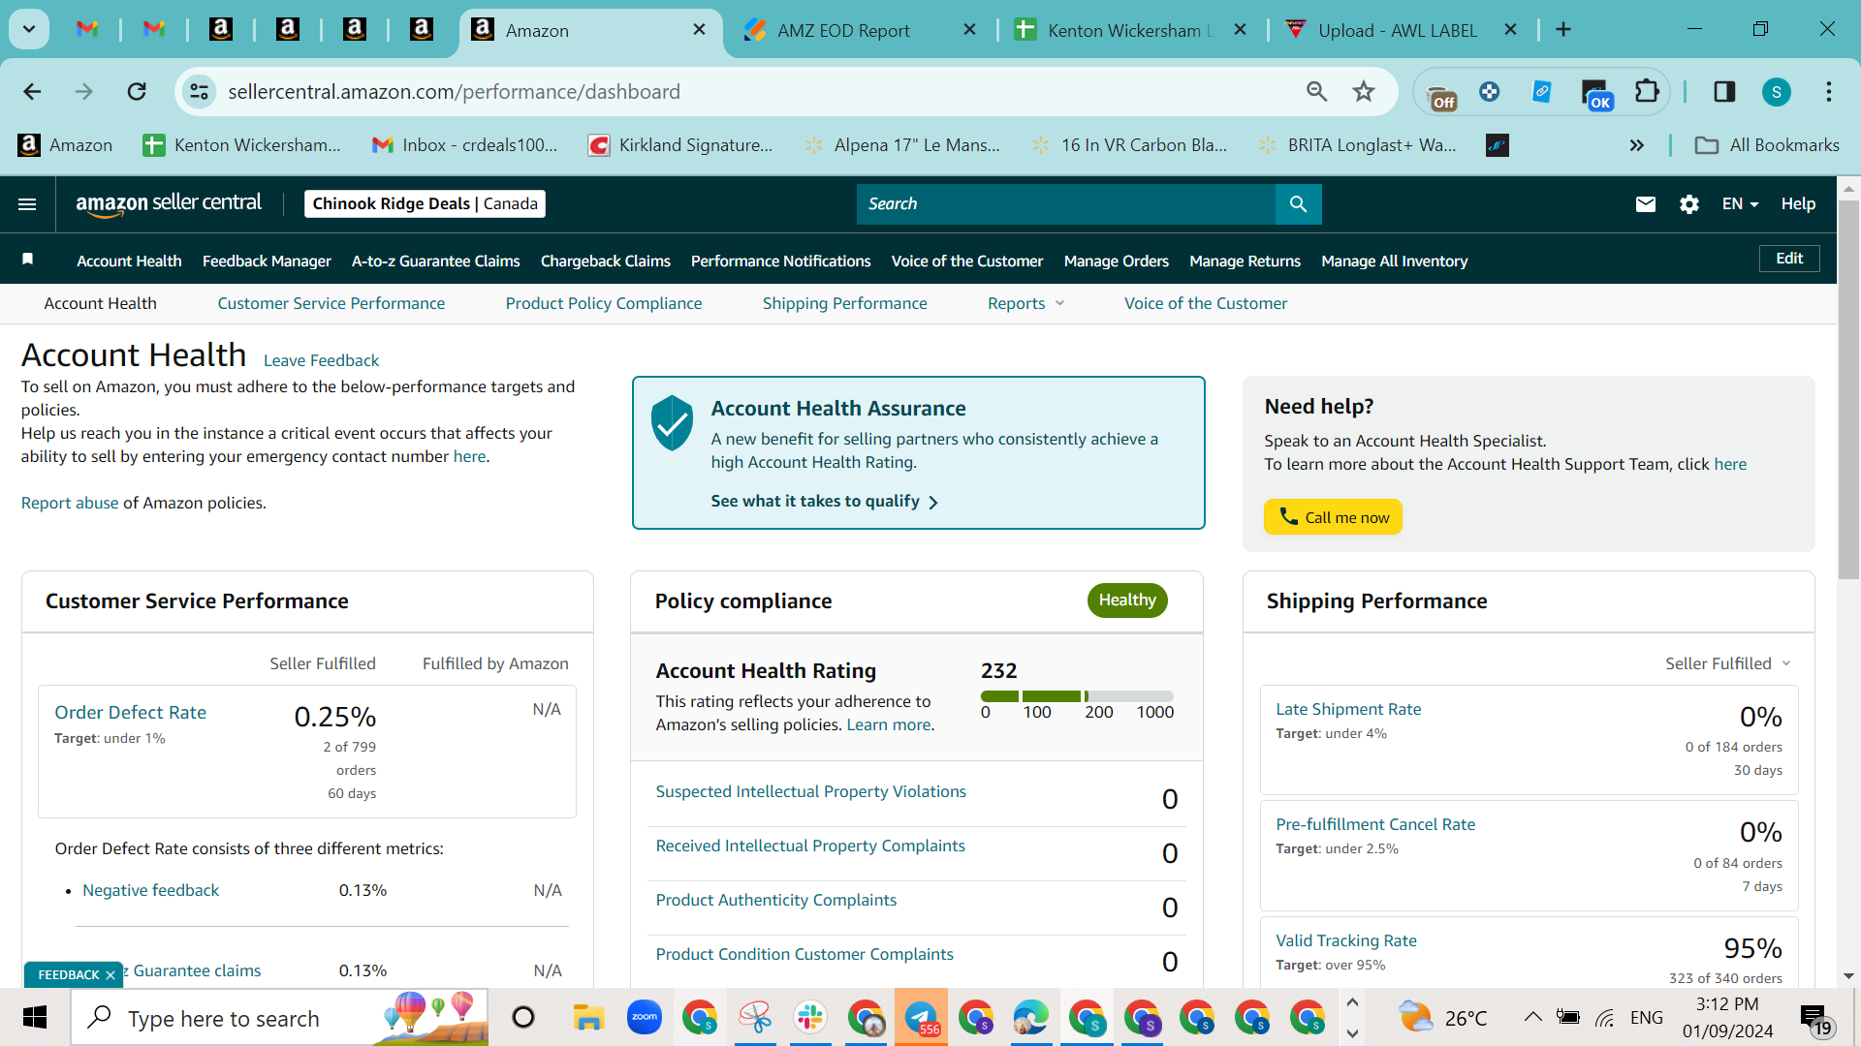The image size is (1861, 1046).
Task: Toggle the browser side panel icon
Action: 1724,92
